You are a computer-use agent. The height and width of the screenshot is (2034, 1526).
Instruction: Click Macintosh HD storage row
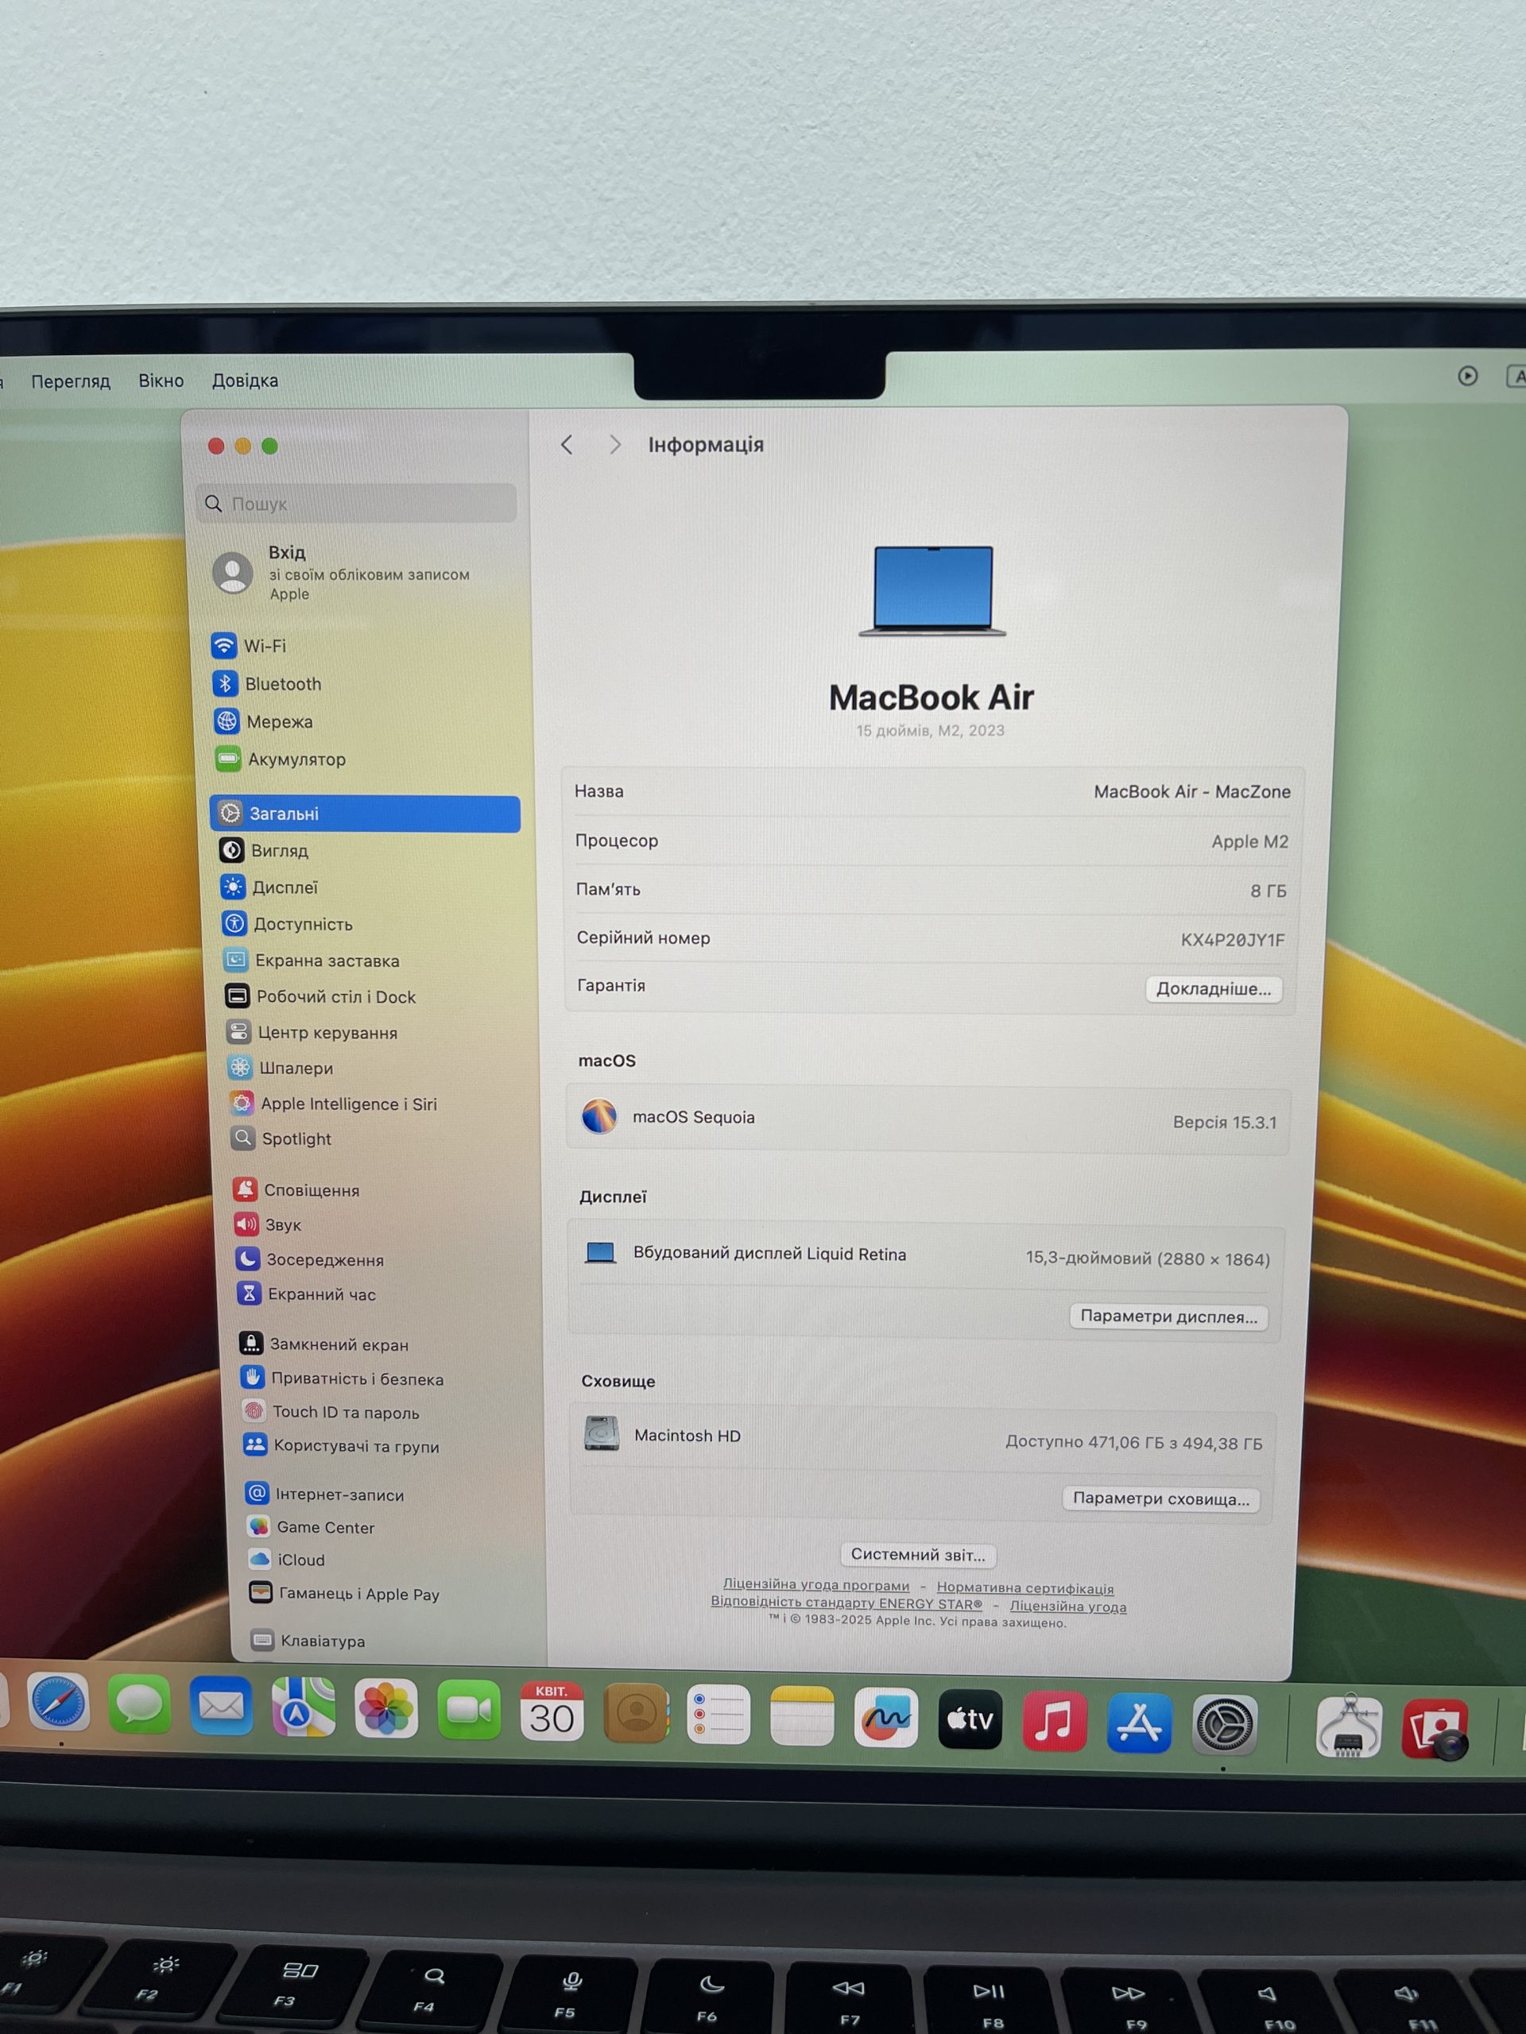point(924,1437)
